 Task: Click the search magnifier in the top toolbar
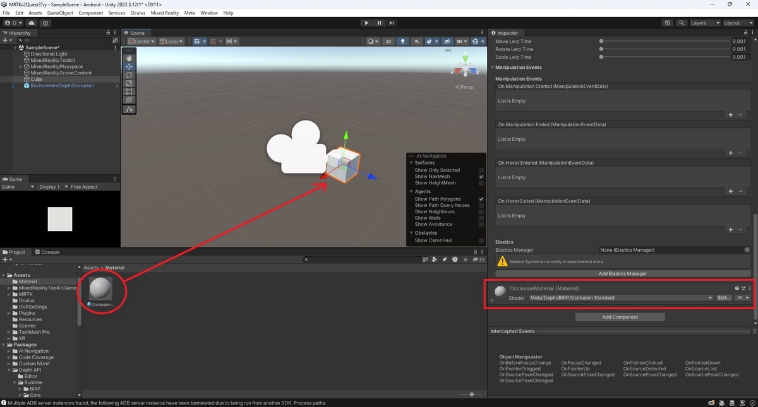[x=682, y=23]
